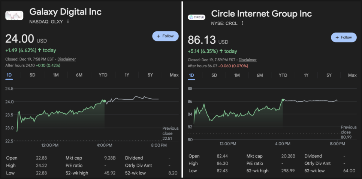
Task: Select YTD tab on Galaxy Digital chart
Action: point(103,75)
